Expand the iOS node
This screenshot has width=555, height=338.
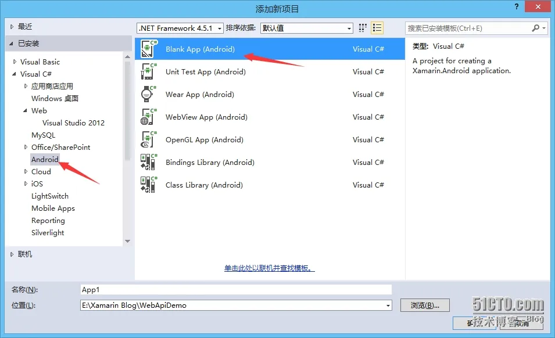tap(26, 184)
